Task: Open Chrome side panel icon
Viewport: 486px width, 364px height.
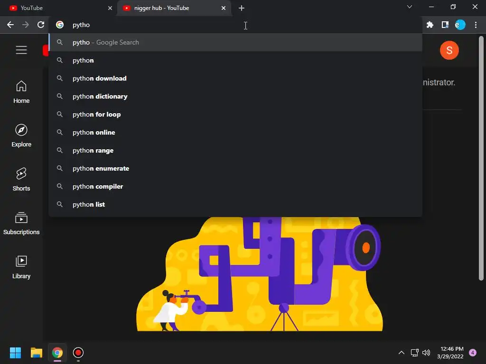Action: click(445, 25)
